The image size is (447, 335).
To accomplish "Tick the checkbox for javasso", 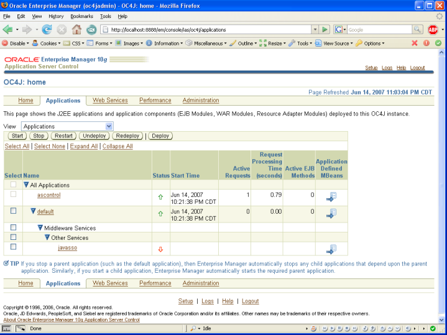I will point(13,247).
